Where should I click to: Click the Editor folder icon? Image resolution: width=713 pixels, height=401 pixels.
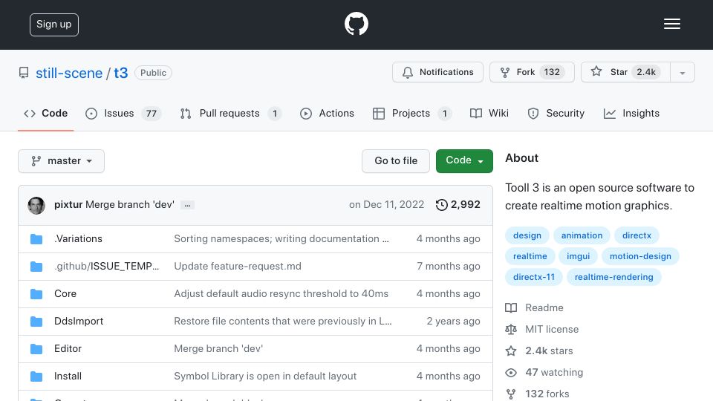[x=36, y=349]
